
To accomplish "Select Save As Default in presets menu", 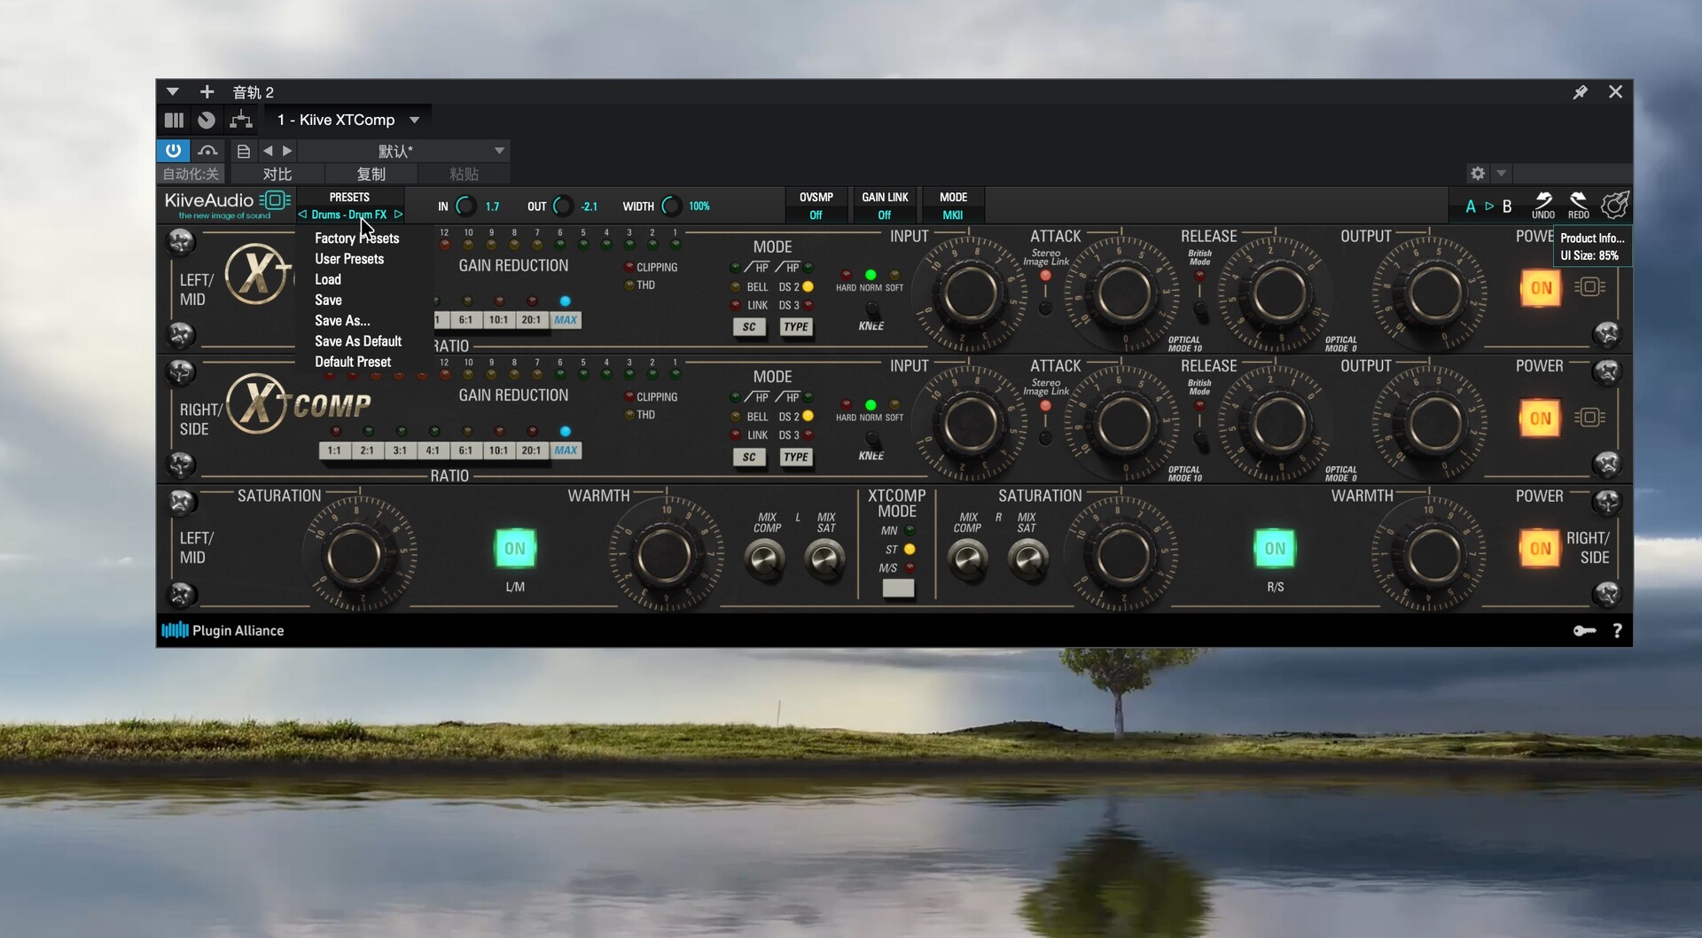I will pyautogui.click(x=358, y=341).
